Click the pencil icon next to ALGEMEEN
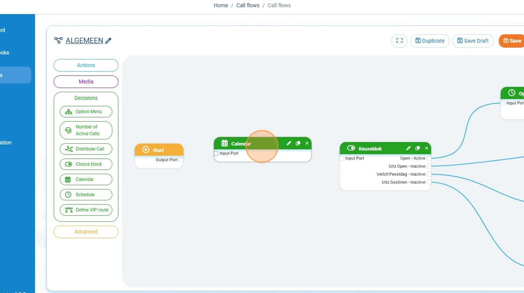Screen dimensions: 524x293 [109, 41]
